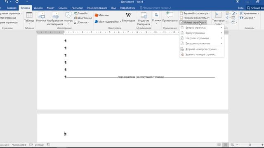The width and height of the screenshot is (264, 148).
Task: Switch to the Дизайн tab
Action: (x=38, y=8)
